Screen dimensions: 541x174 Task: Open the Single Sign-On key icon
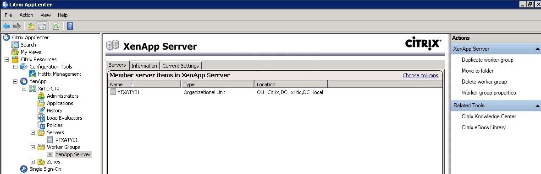point(23,169)
